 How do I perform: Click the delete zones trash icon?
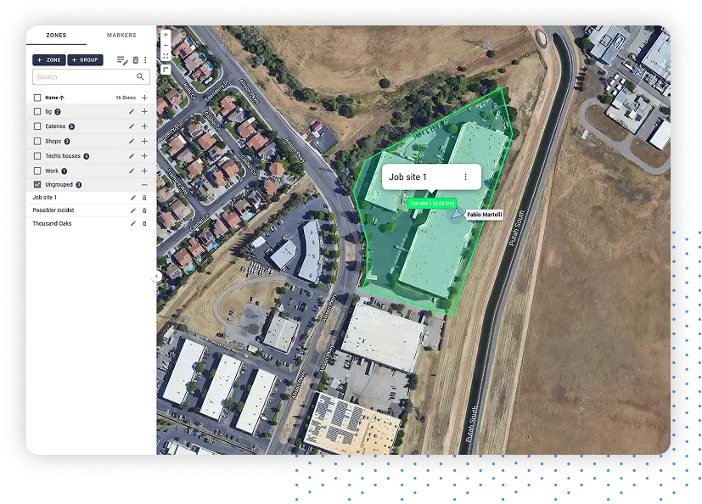click(136, 60)
